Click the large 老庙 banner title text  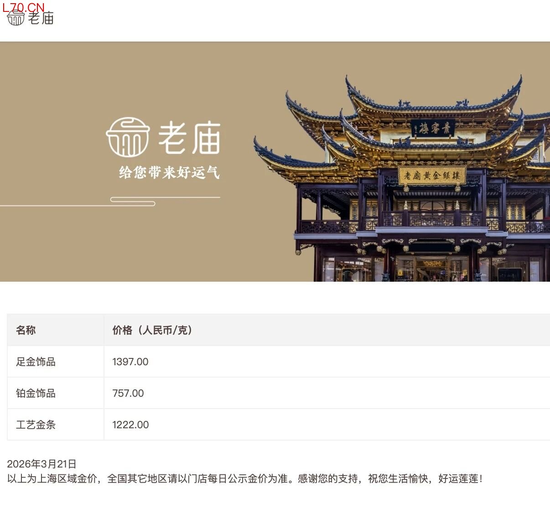189,138
